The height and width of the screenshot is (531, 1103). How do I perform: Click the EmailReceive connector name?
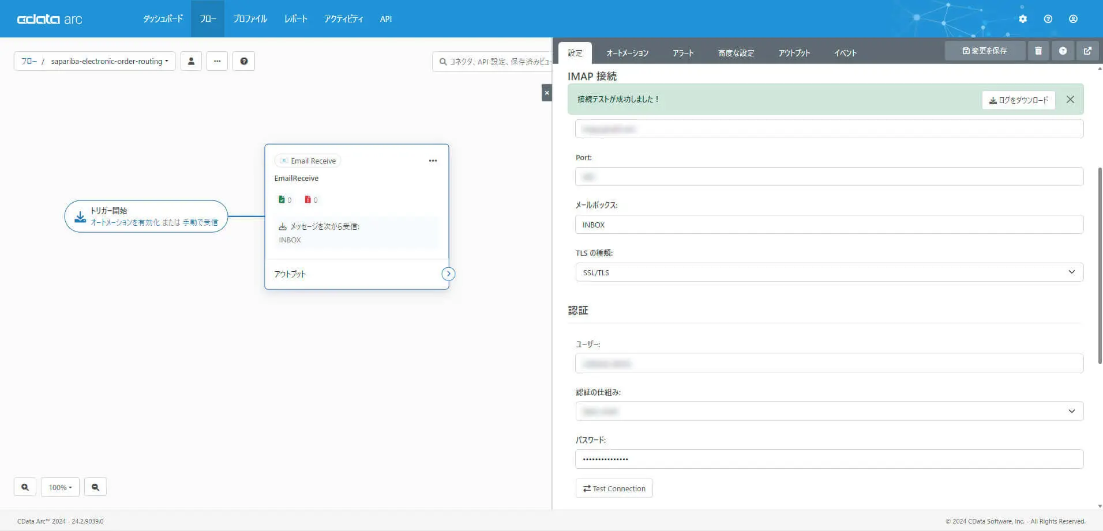coord(297,178)
